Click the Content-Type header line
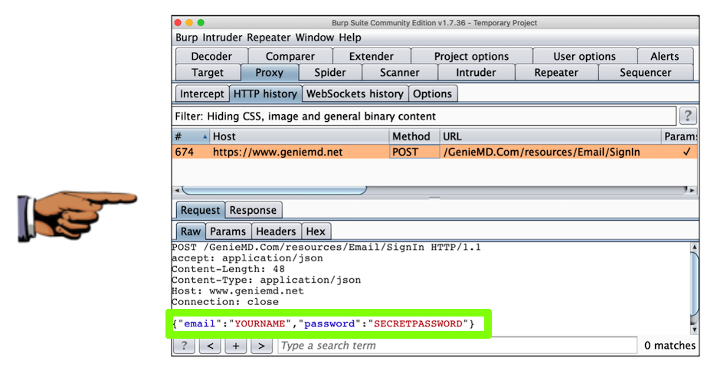 click(267, 280)
